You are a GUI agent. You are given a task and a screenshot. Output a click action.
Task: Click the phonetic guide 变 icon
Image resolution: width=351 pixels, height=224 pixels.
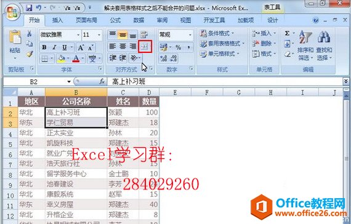(92, 59)
